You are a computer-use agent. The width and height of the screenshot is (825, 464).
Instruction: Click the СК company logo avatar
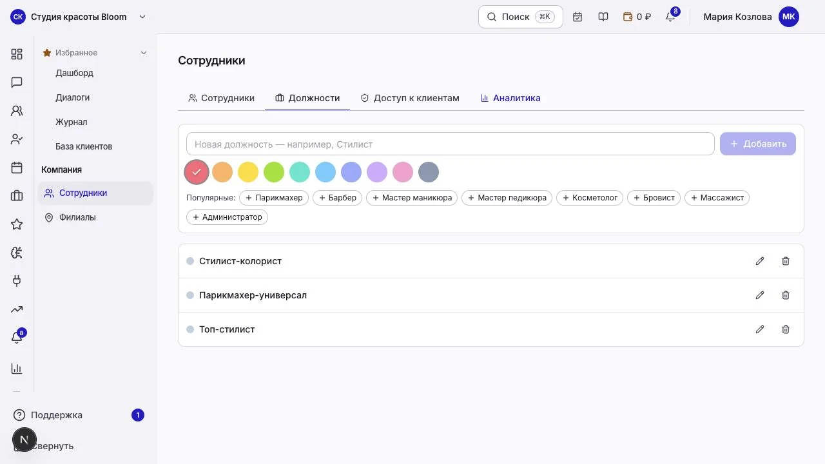point(18,17)
